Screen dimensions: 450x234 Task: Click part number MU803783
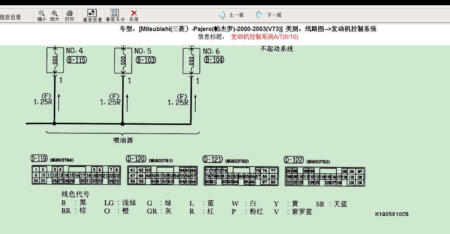[318, 162]
